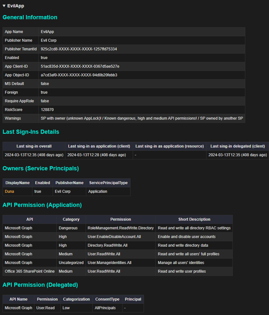The image size is (269, 315).
Task: Click the Dangerous category cell
Action: pyautogui.click(x=68, y=228)
